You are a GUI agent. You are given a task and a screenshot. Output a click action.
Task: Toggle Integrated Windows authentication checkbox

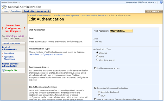[95, 88]
